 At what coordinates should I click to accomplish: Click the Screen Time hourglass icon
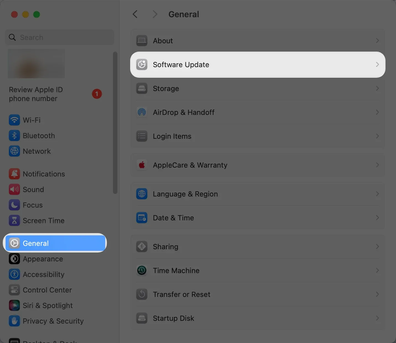click(x=14, y=221)
